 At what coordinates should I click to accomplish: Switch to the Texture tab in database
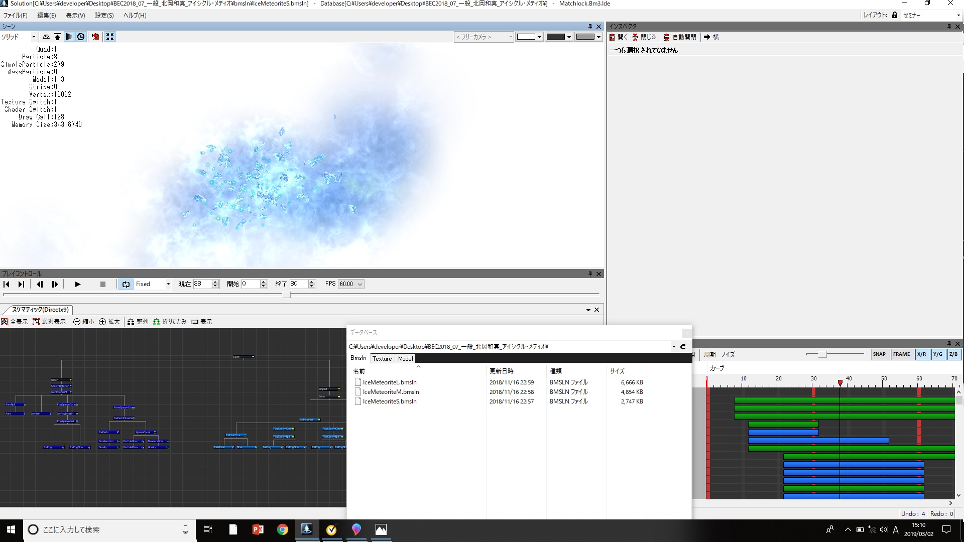[382, 358]
